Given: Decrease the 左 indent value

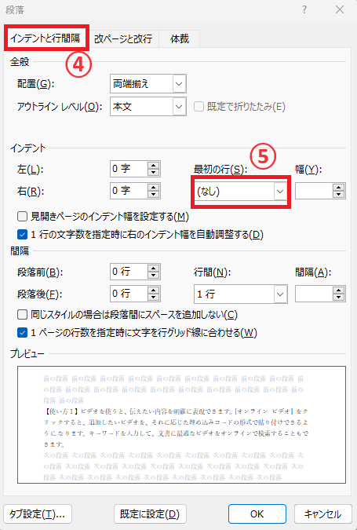Looking at the screenshot, I should (x=153, y=173).
